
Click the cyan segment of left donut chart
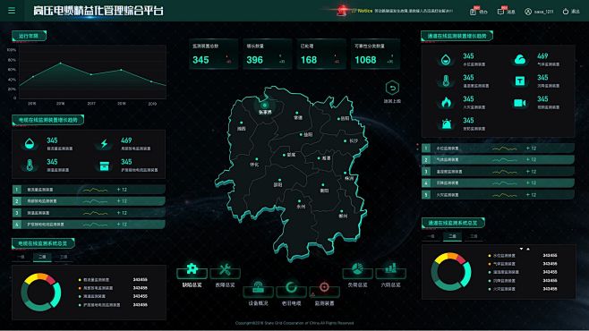point(56,294)
